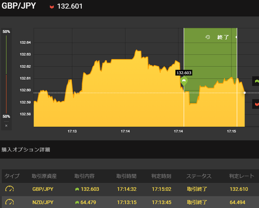Click NZD/JPY asset name in table

tap(43, 203)
